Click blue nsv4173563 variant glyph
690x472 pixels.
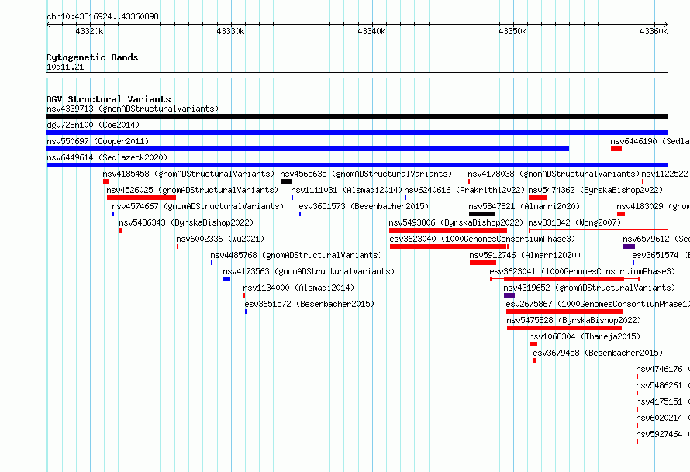click(226, 279)
